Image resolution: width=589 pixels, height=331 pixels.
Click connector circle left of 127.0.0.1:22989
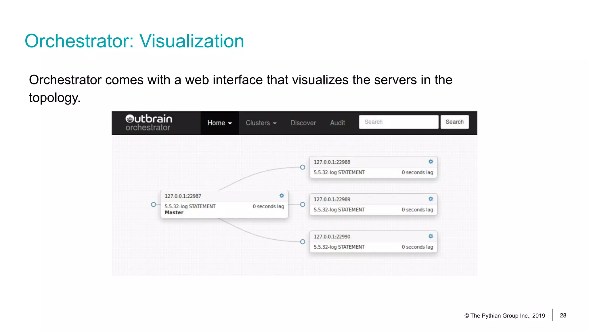point(303,205)
